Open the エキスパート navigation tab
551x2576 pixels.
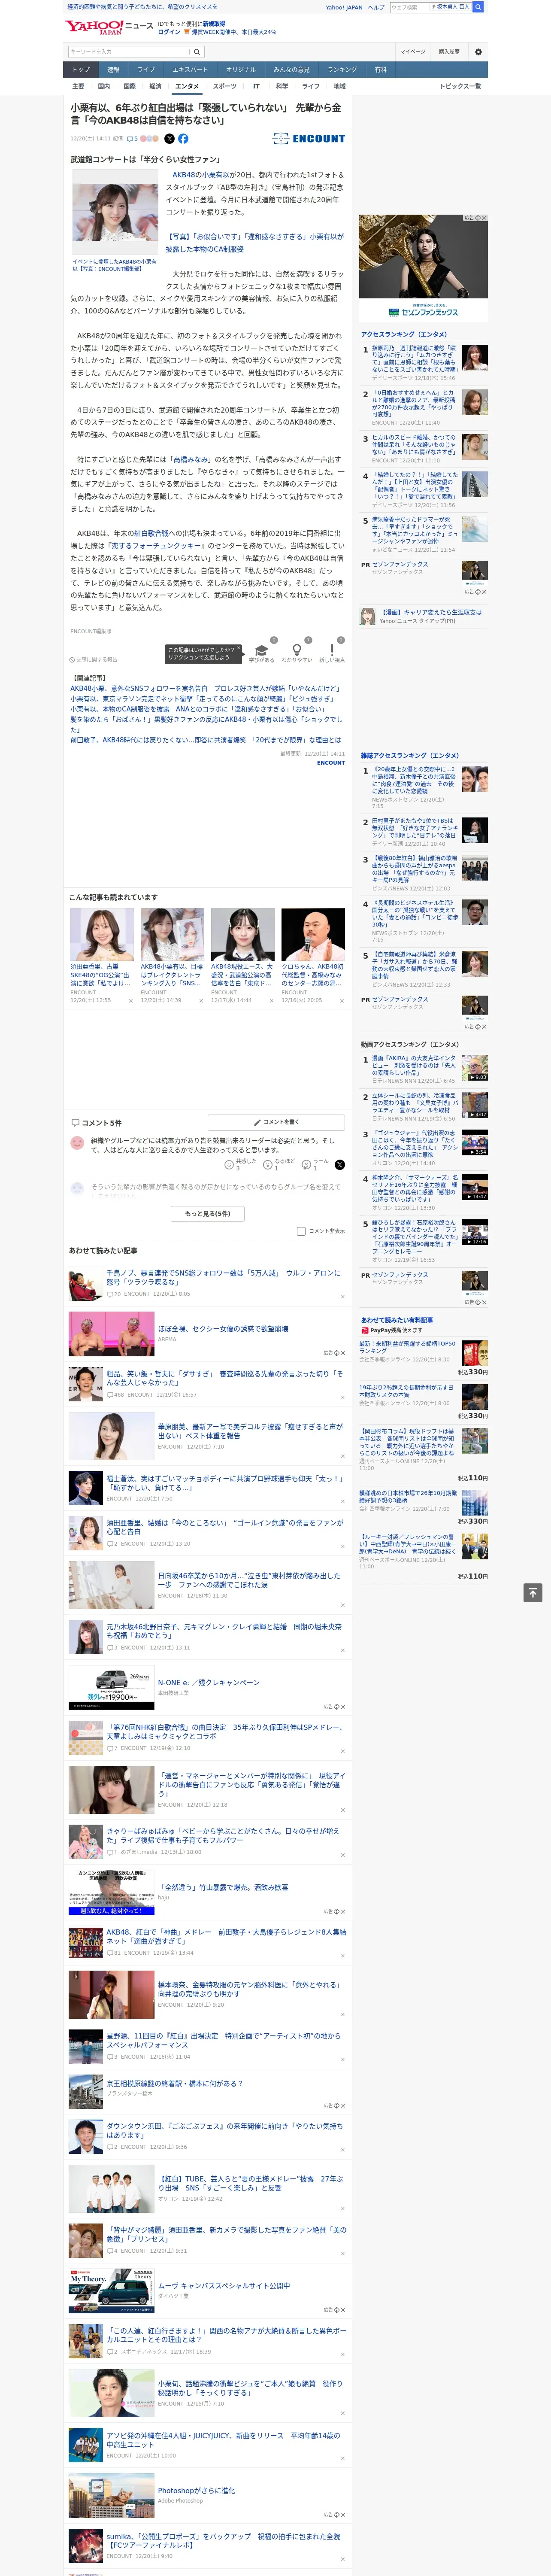tap(190, 69)
